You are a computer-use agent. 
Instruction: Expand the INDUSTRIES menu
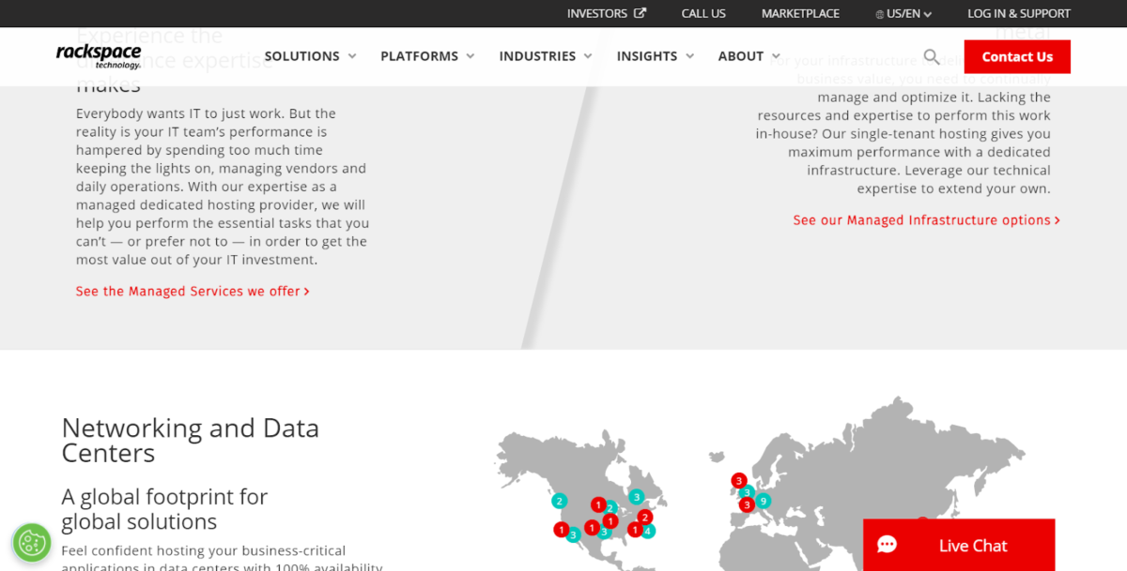tap(546, 56)
